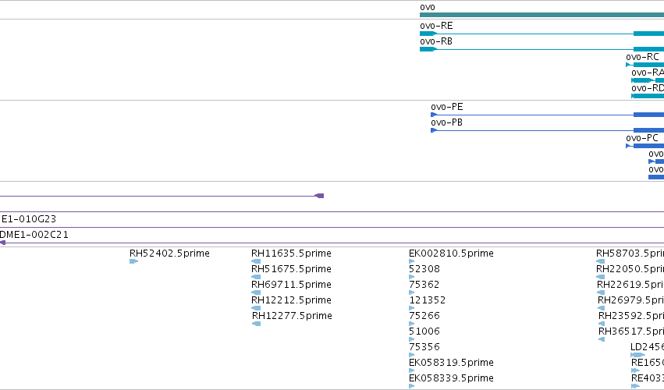Viewport: 664px width, 390px height.
Task: Click the RE1650 EST label
Action: tap(648, 363)
